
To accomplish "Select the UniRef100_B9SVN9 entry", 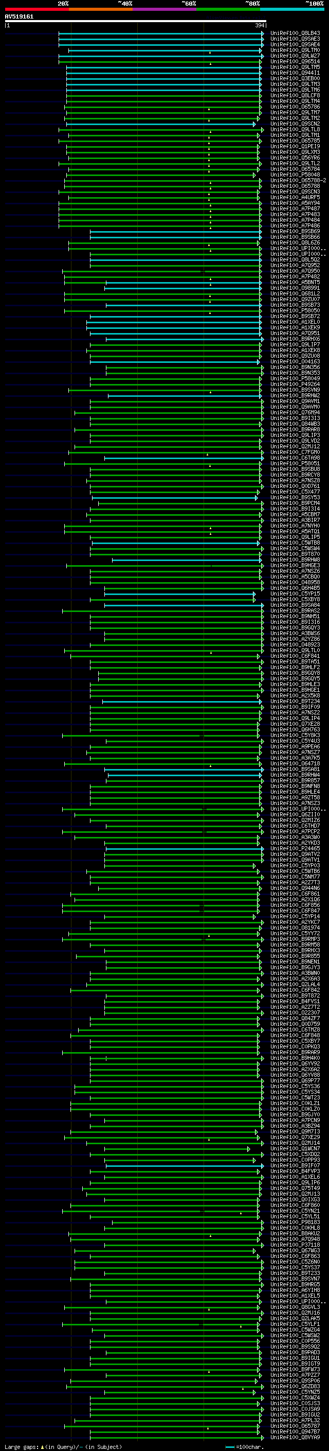I will (x=295, y=390).
